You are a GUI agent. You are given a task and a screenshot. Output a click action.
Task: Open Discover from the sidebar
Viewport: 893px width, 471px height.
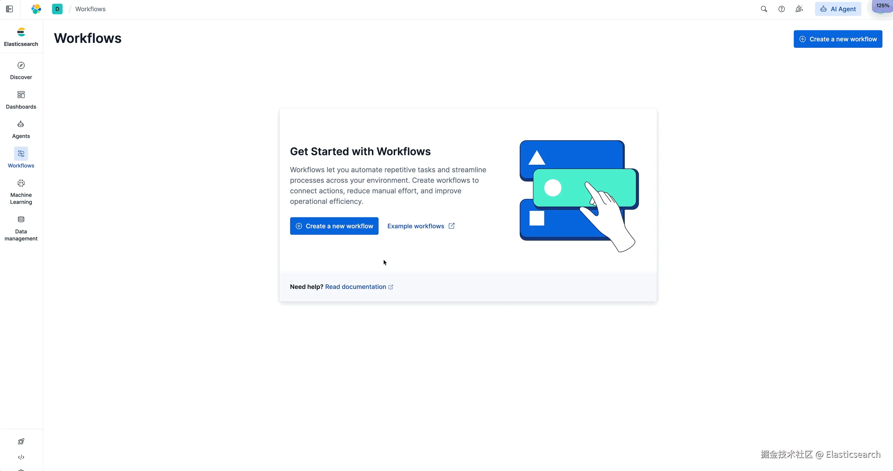coord(21,71)
